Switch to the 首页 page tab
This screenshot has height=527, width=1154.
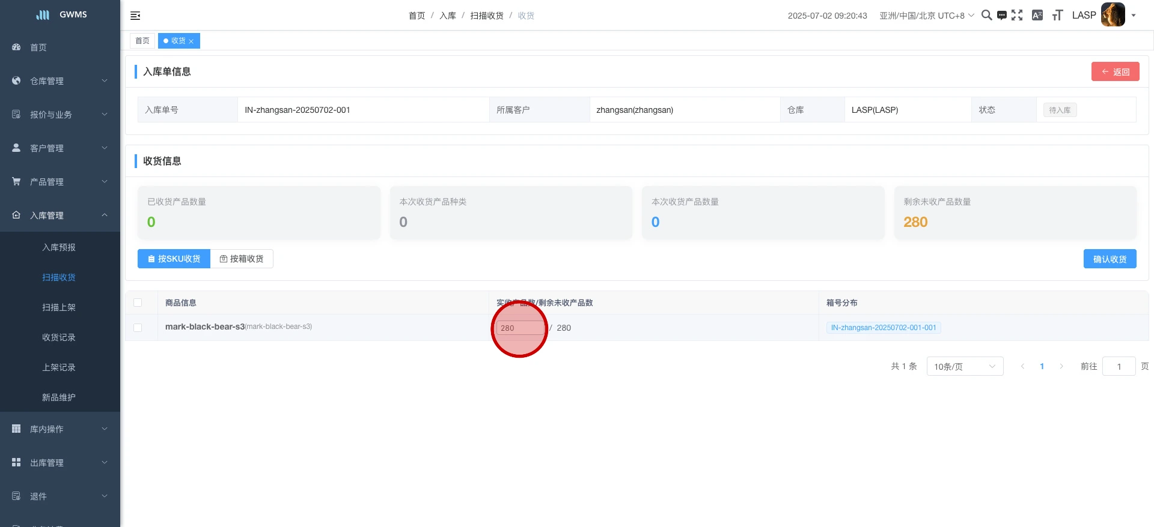point(142,41)
